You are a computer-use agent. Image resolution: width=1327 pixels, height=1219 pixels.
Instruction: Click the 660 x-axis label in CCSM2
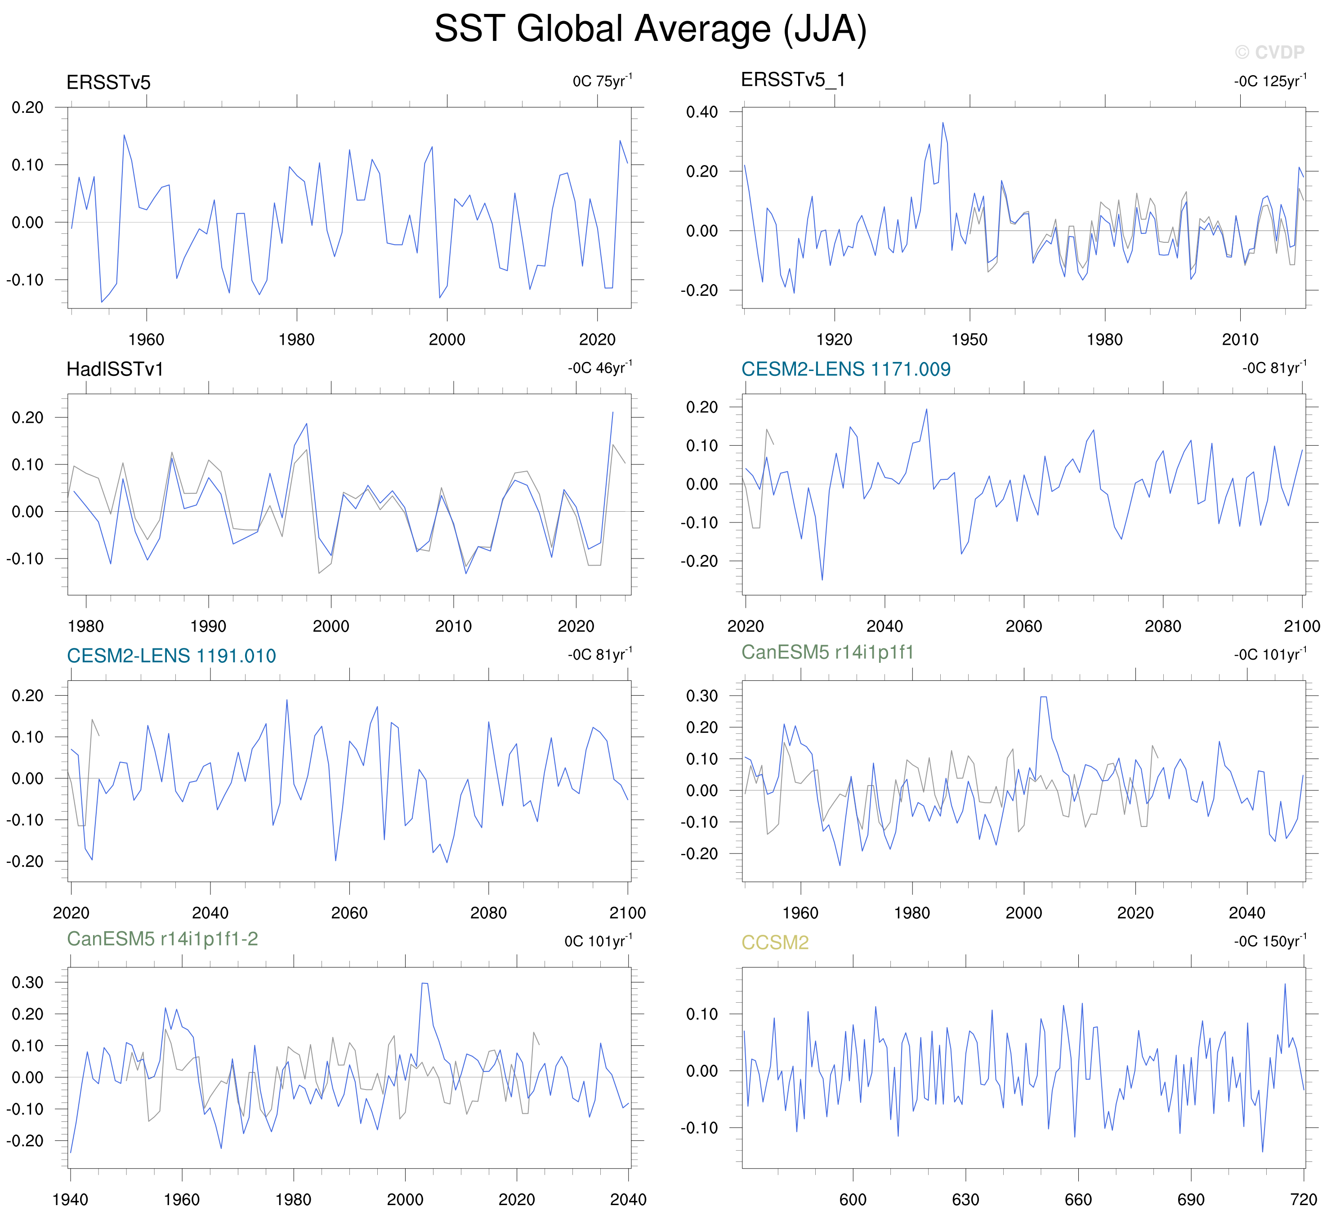pyautogui.click(x=1078, y=1199)
